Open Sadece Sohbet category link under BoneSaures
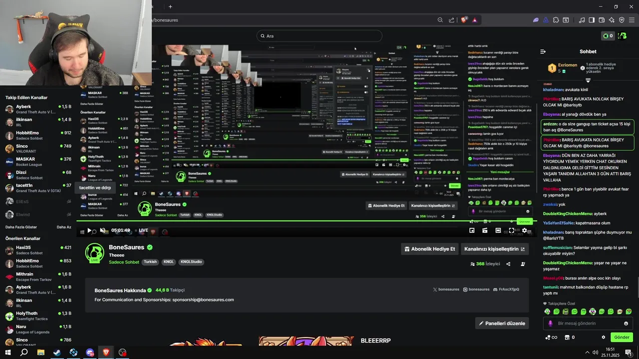Image resolution: width=639 pixels, height=359 pixels. [x=124, y=262]
